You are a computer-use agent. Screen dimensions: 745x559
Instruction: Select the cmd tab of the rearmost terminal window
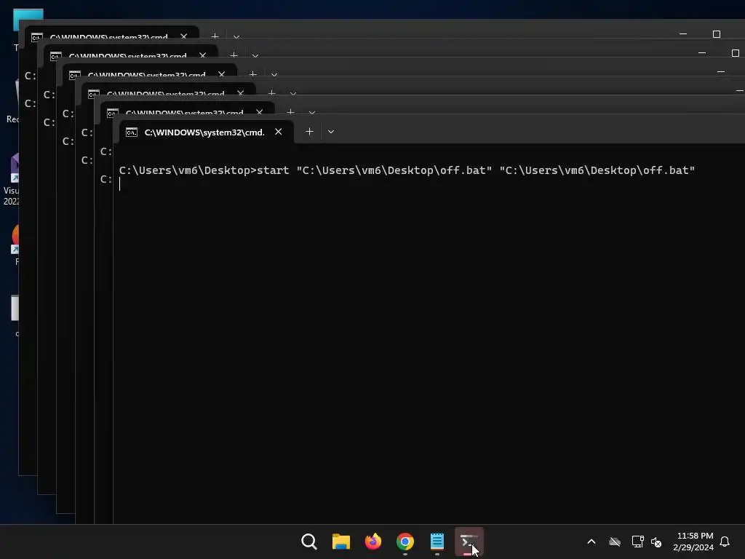coord(111,33)
